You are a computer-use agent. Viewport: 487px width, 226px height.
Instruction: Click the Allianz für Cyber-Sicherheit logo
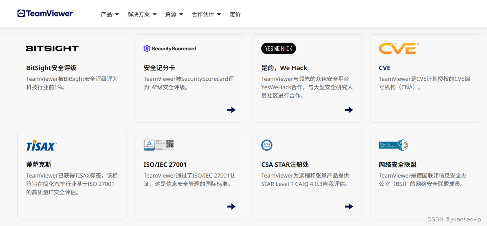pos(393,145)
